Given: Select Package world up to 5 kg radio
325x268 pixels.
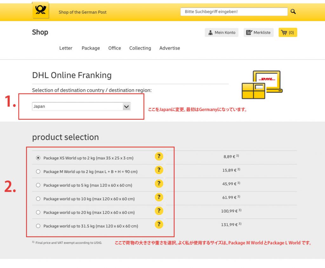Looking at the screenshot, I should (38, 185).
